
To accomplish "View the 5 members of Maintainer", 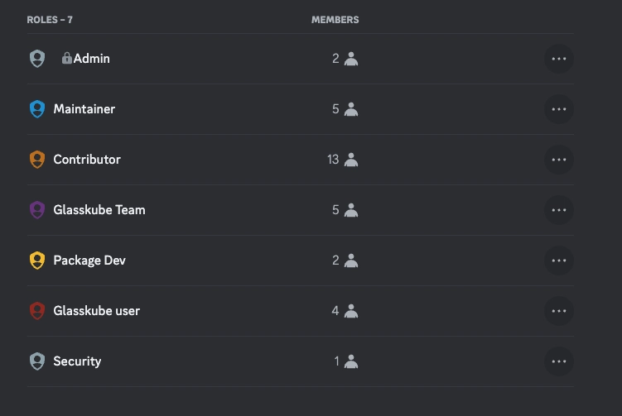I will point(345,109).
